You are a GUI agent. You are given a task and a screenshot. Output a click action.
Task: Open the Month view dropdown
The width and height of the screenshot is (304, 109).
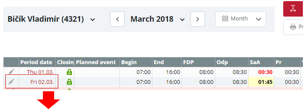click(241, 19)
